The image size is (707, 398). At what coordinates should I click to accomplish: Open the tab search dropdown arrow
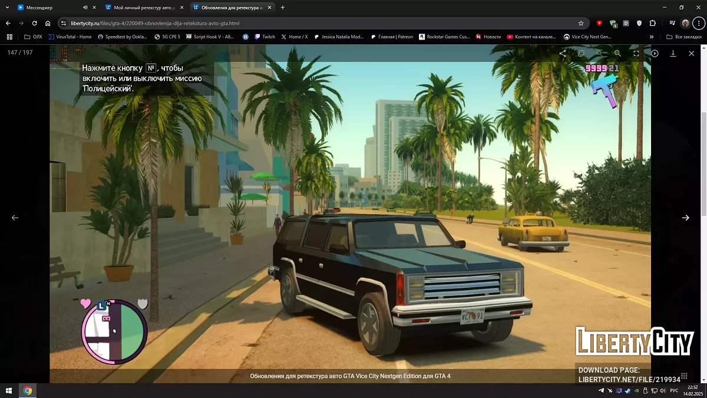6,8
